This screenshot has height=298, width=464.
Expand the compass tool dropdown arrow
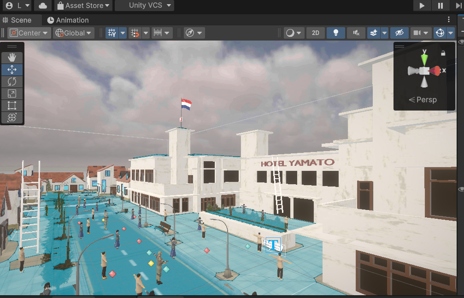pos(200,33)
